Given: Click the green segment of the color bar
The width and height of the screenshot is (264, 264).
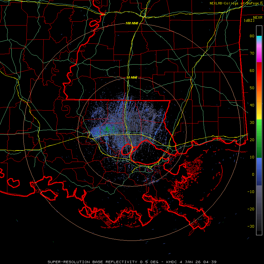Looking at the screenshot, I should [259, 138].
